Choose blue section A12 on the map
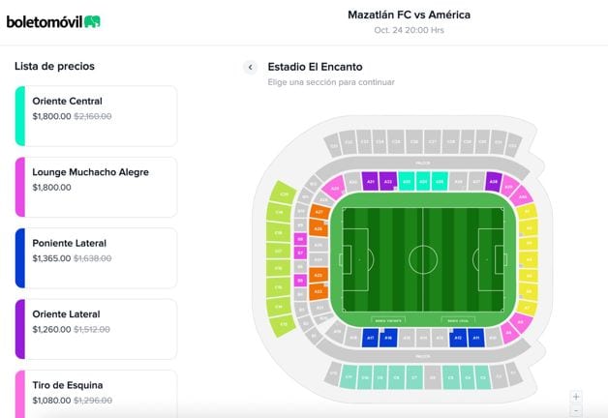The width and height of the screenshot is (608, 418). point(458,338)
